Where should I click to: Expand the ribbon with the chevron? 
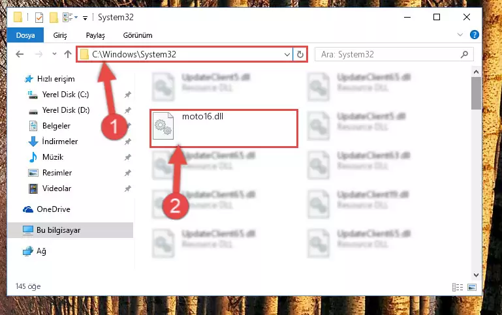pos(460,35)
